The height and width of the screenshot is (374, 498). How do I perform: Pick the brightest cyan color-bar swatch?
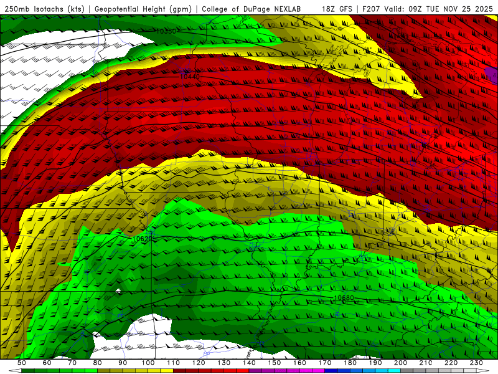pos(394,370)
